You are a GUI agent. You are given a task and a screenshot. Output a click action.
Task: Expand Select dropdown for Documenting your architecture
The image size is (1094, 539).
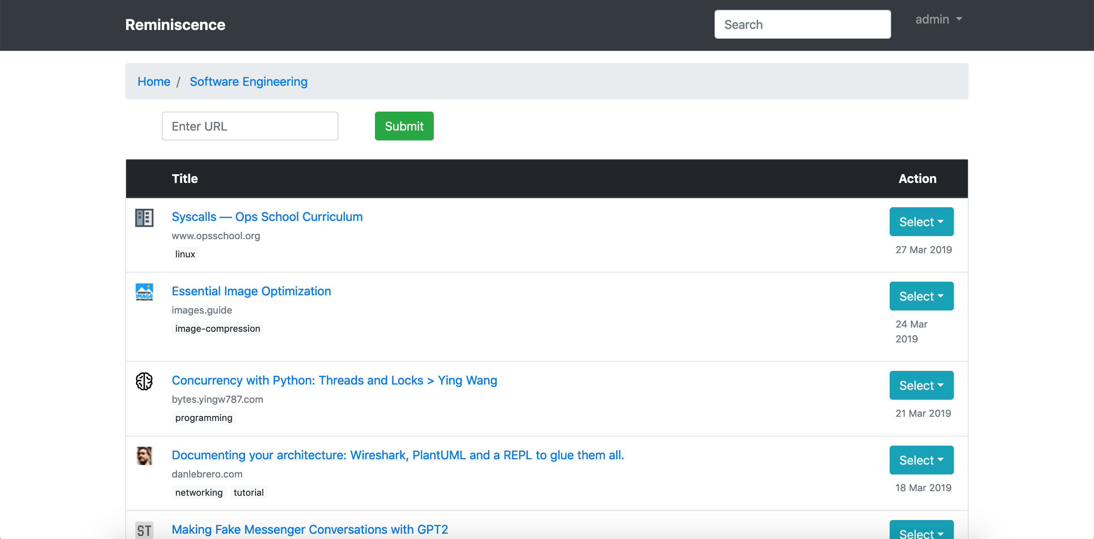click(921, 460)
